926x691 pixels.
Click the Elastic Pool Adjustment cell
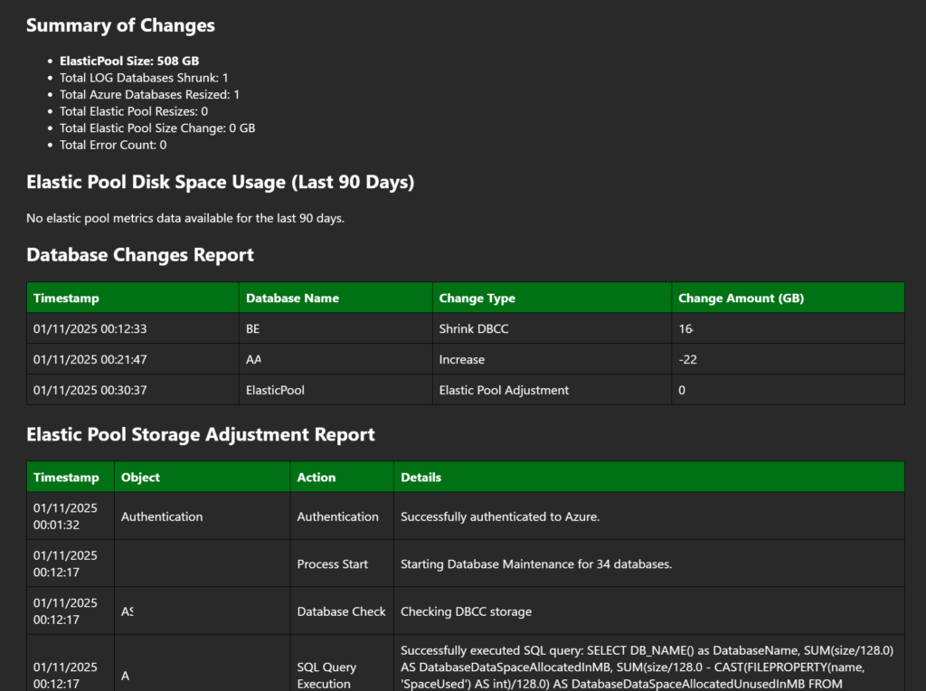click(x=504, y=390)
